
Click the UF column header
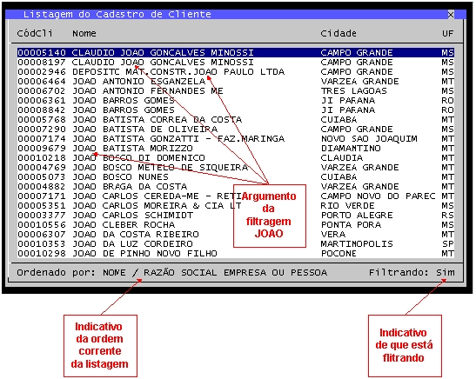(448, 33)
